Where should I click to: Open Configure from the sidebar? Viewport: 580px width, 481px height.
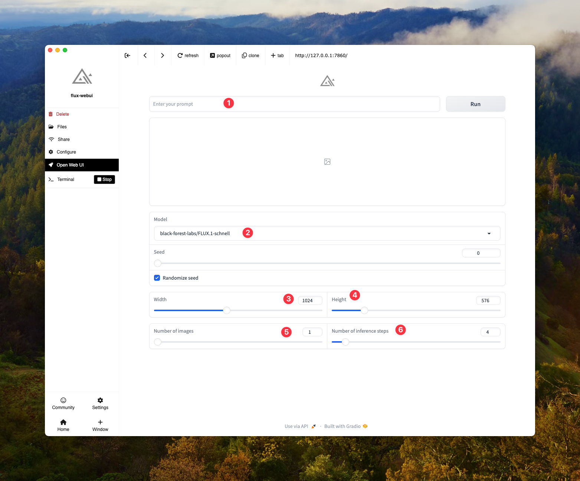[x=66, y=152]
